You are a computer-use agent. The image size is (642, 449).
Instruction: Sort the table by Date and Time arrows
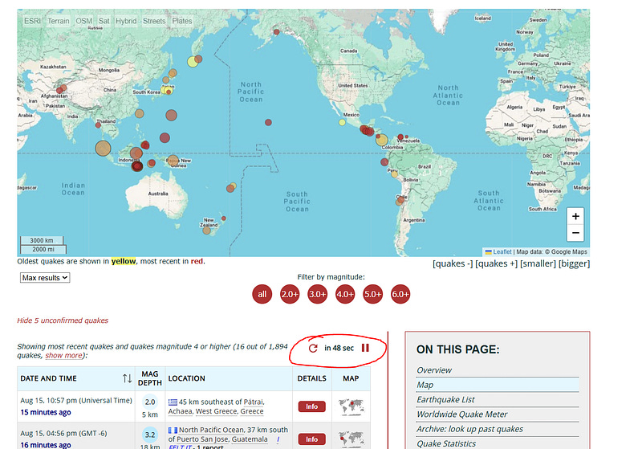tap(127, 378)
